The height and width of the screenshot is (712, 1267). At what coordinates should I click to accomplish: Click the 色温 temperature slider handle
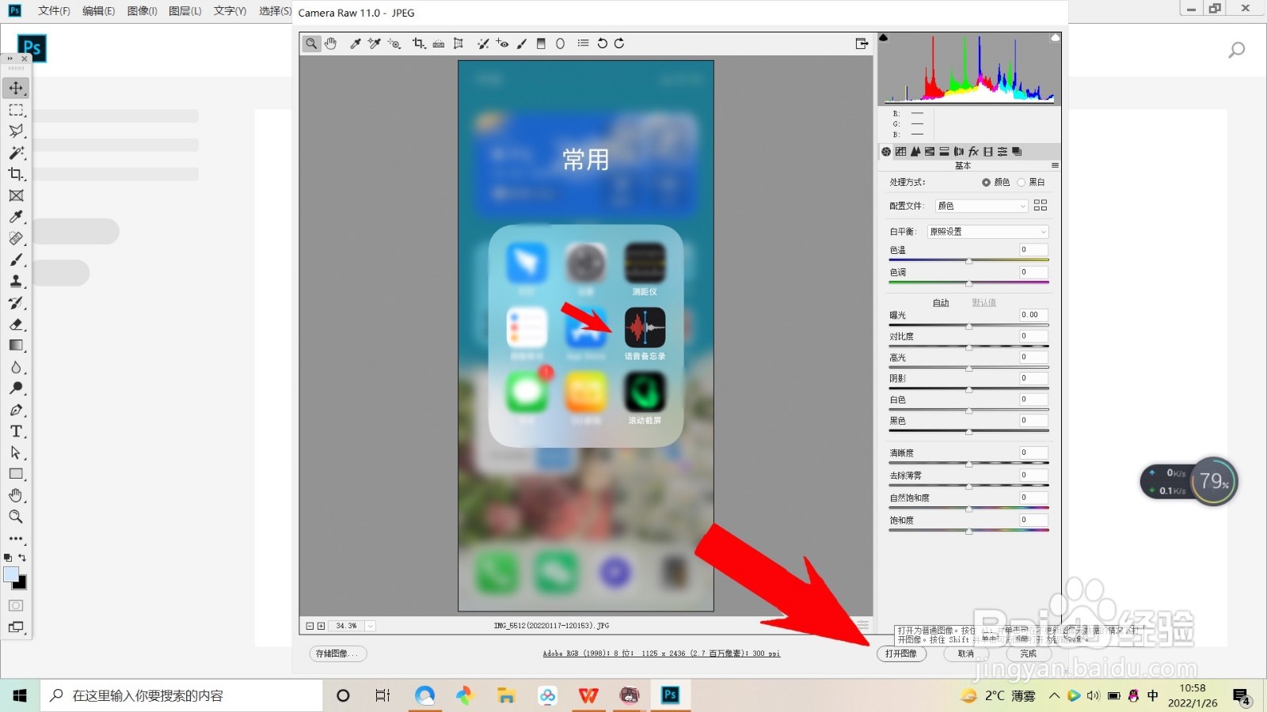tap(968, 260)
